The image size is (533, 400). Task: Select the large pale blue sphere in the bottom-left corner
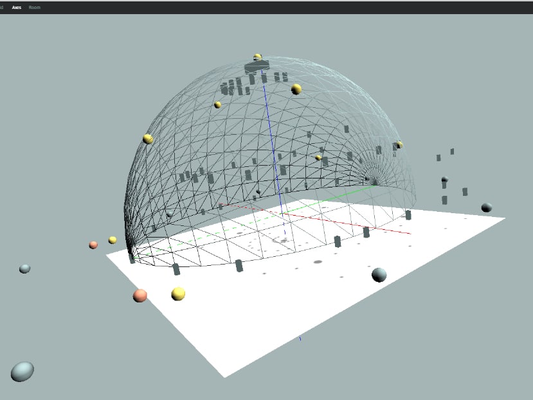[x=22, y=371]
